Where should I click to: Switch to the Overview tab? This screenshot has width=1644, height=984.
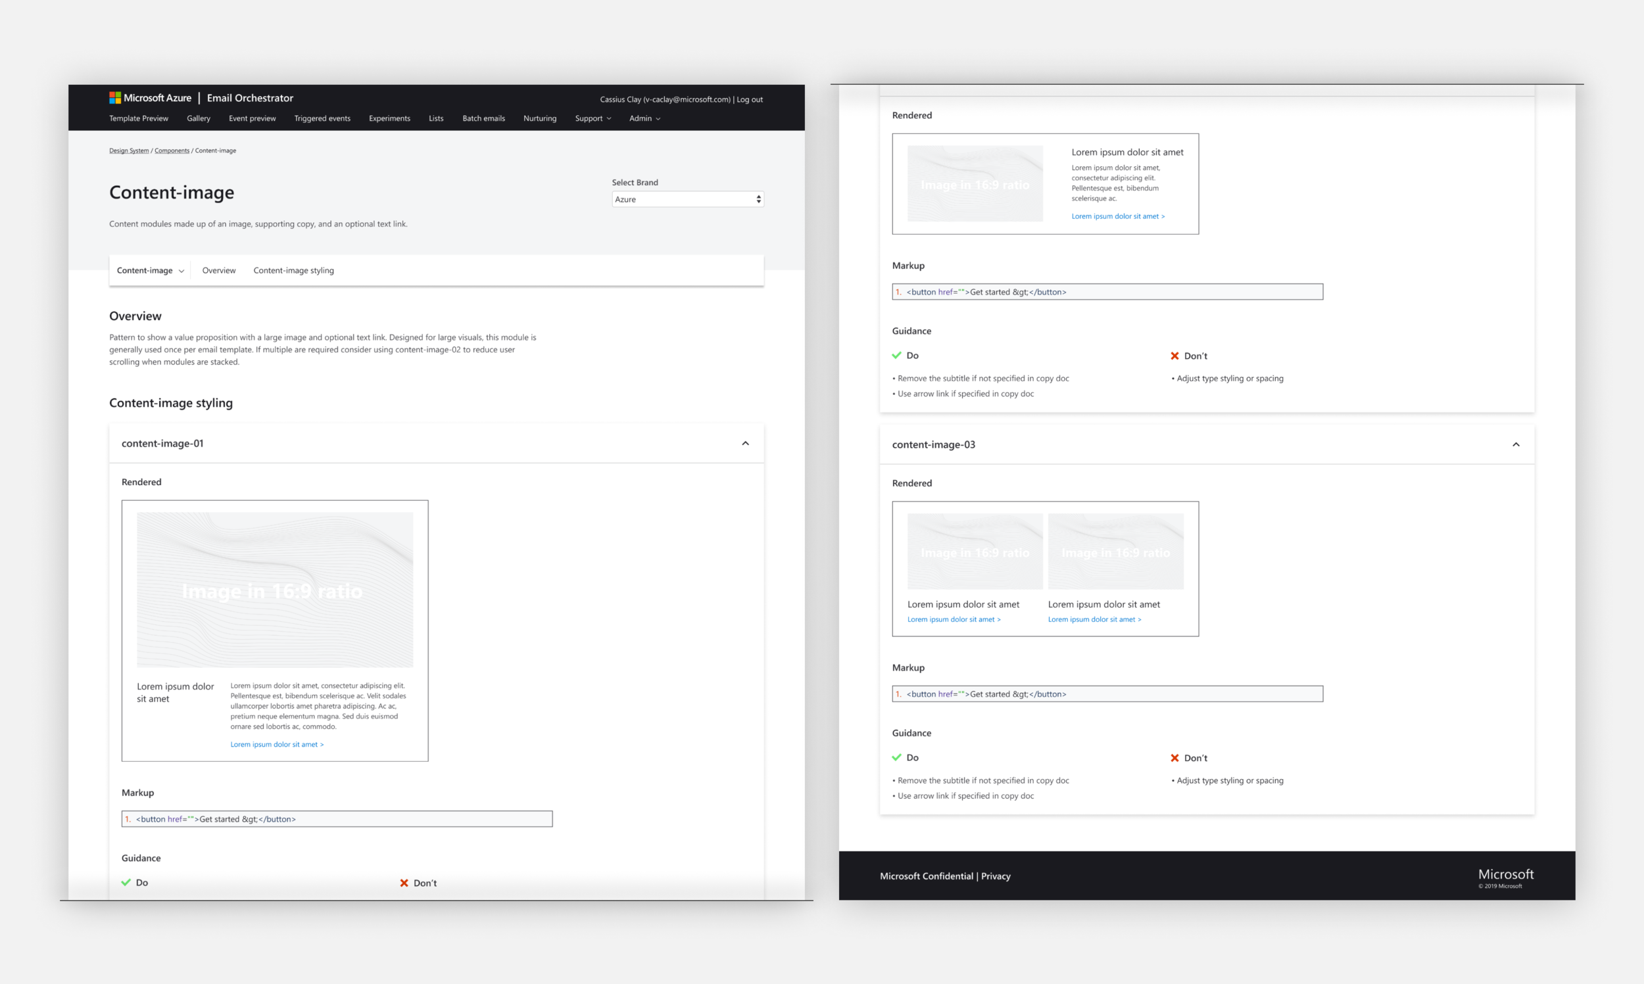coord(218,271)
